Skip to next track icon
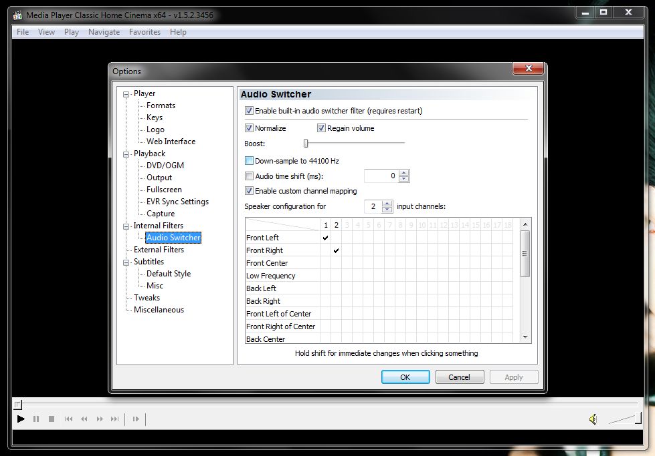Viewport: 655px width, 456px height. pyautogui.click(x=114, y=419)
